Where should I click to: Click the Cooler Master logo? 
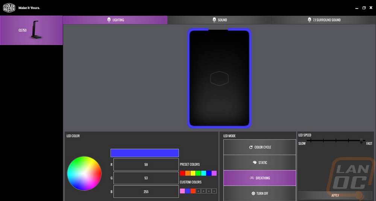(9, 7)
